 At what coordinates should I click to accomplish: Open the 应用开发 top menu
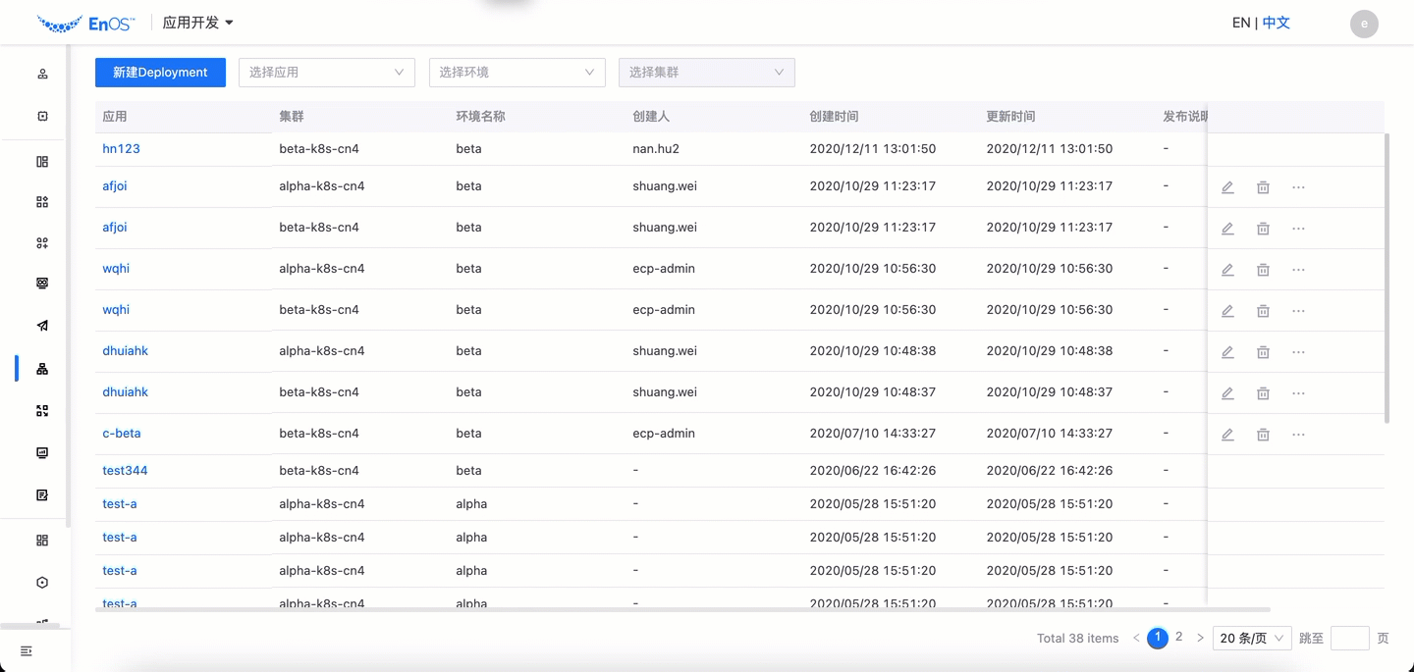197,23
